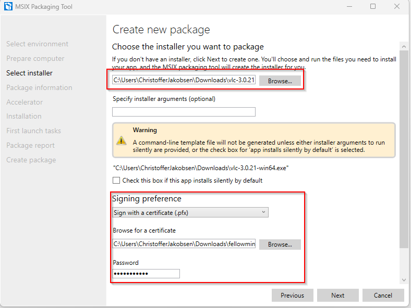This screenshot has width=411, height=308.
Task: Minimize the MSIX Packaging Tool window
Action: [x=349, y=7]
